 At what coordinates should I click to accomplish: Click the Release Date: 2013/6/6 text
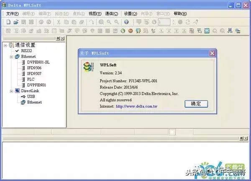click(x=119, y=87)
